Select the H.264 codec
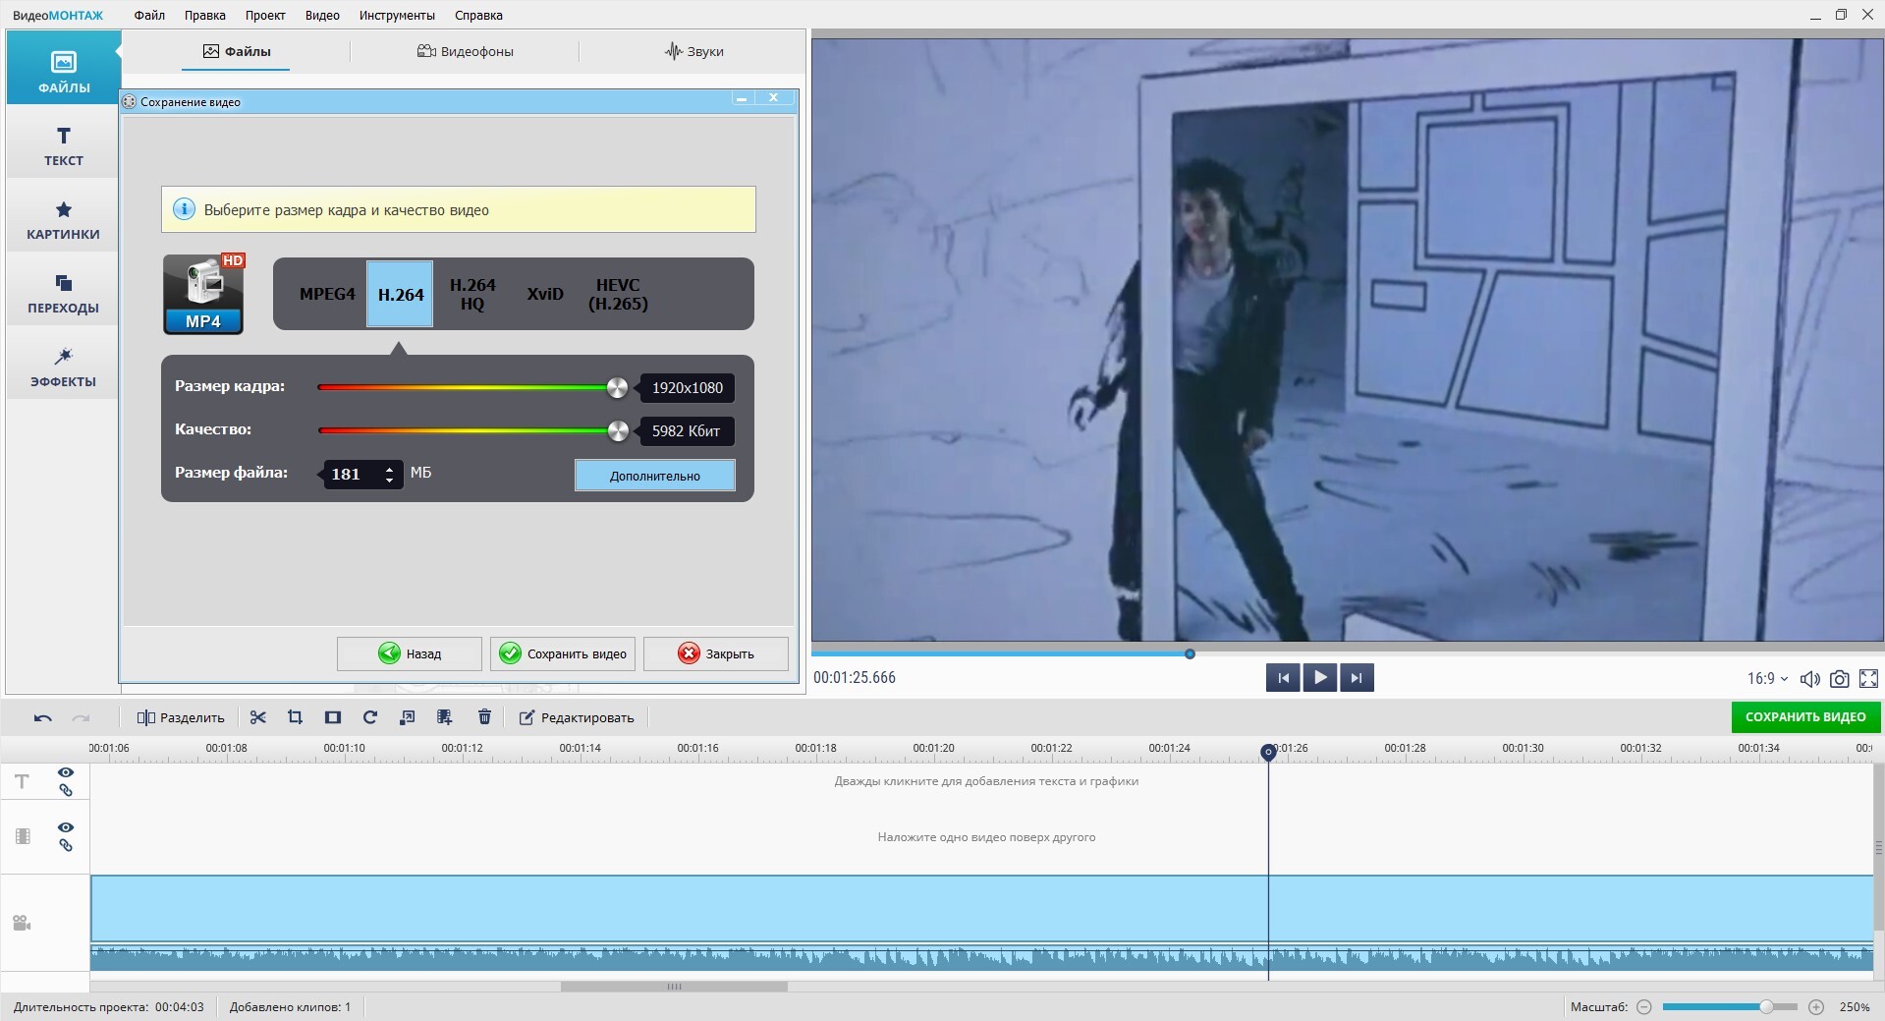The width and height of the screenshot is (1885, 1021). tap(400, 294)
